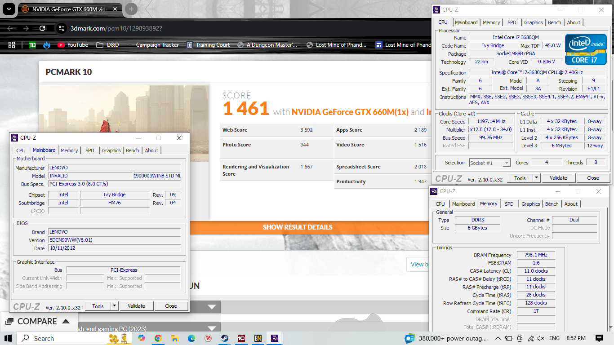Open About tab in Memory CPU-Z window
614x345 pixels.
click(x=571, y=204)
